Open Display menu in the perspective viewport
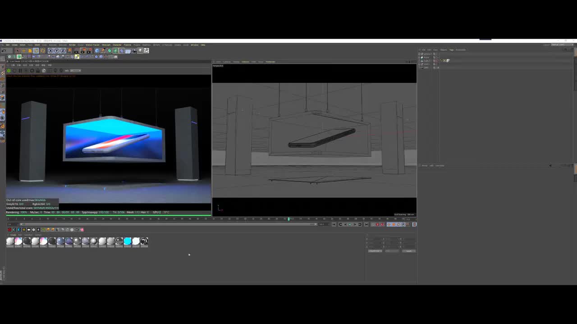The image size is (577, 324). pos(236,62)
